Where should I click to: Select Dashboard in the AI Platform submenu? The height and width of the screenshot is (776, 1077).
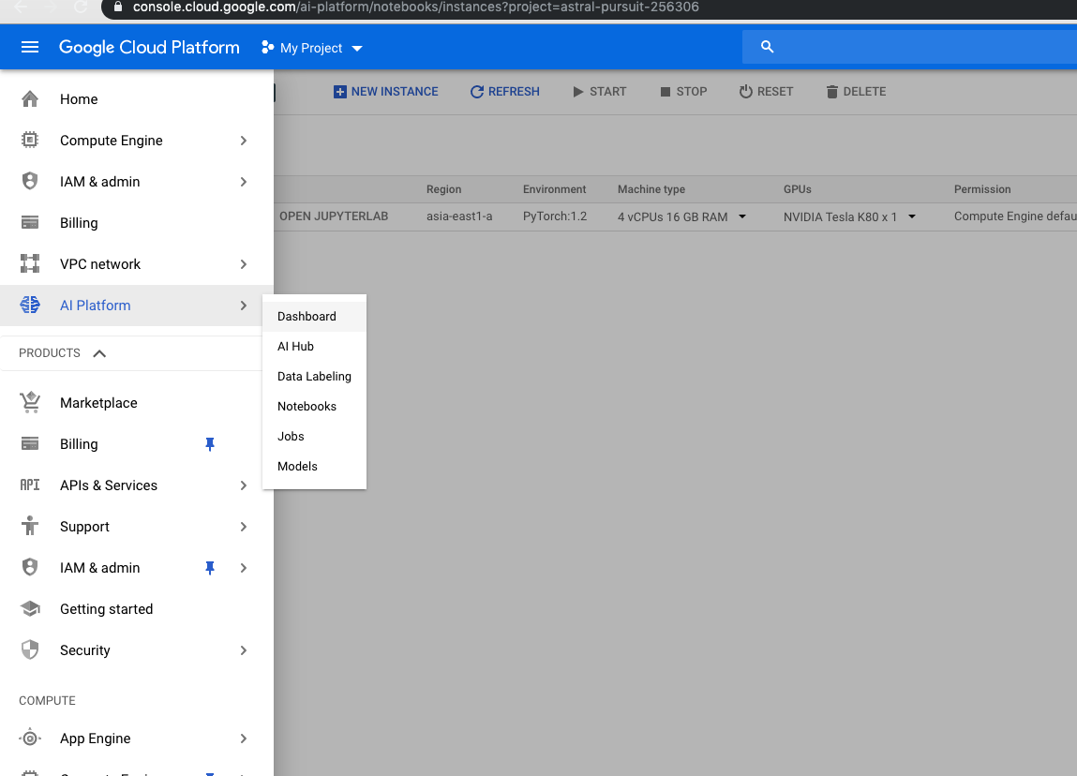click(314, 317)
